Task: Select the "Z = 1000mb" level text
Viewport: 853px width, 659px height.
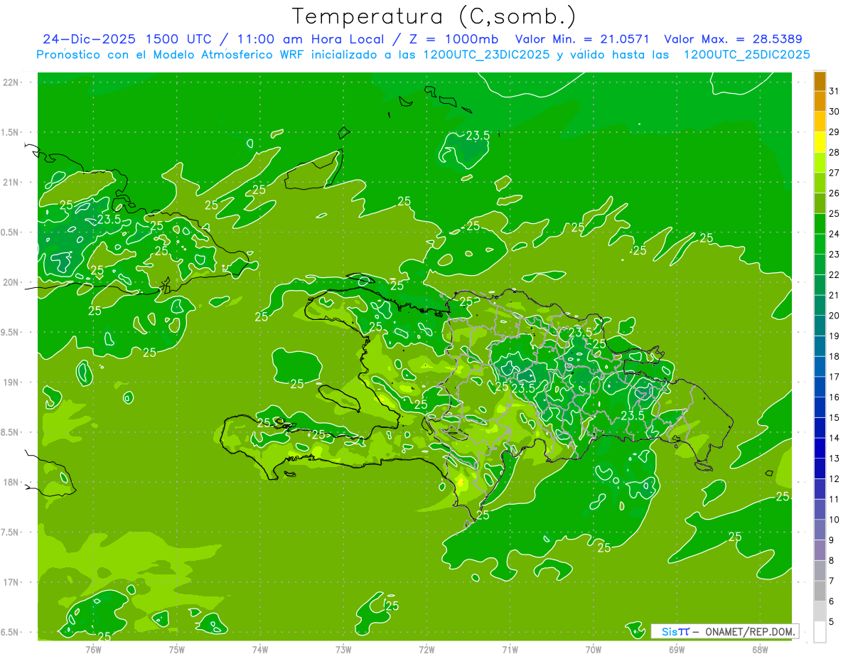Action: [451, 39]
